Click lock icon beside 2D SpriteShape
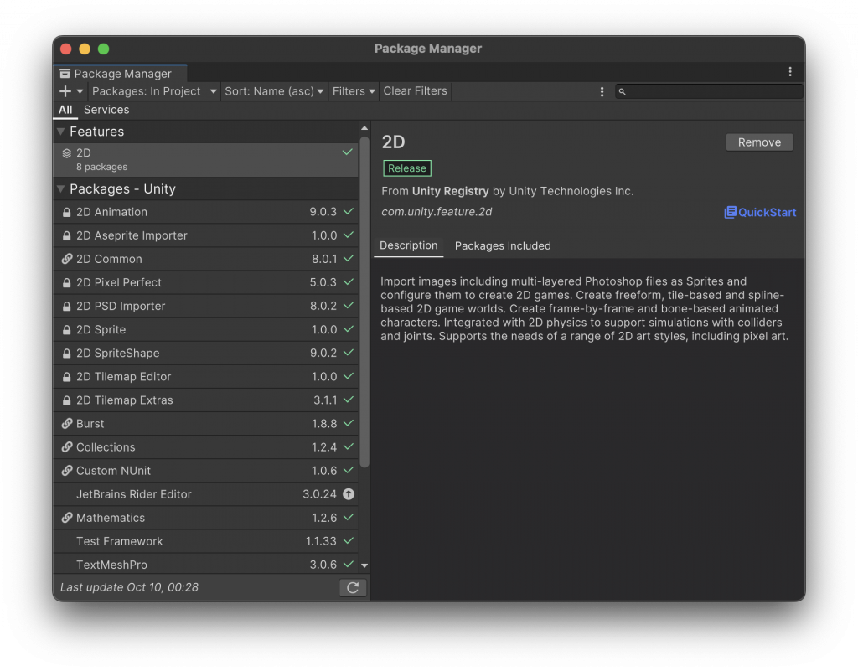 [x=67, y=354]
